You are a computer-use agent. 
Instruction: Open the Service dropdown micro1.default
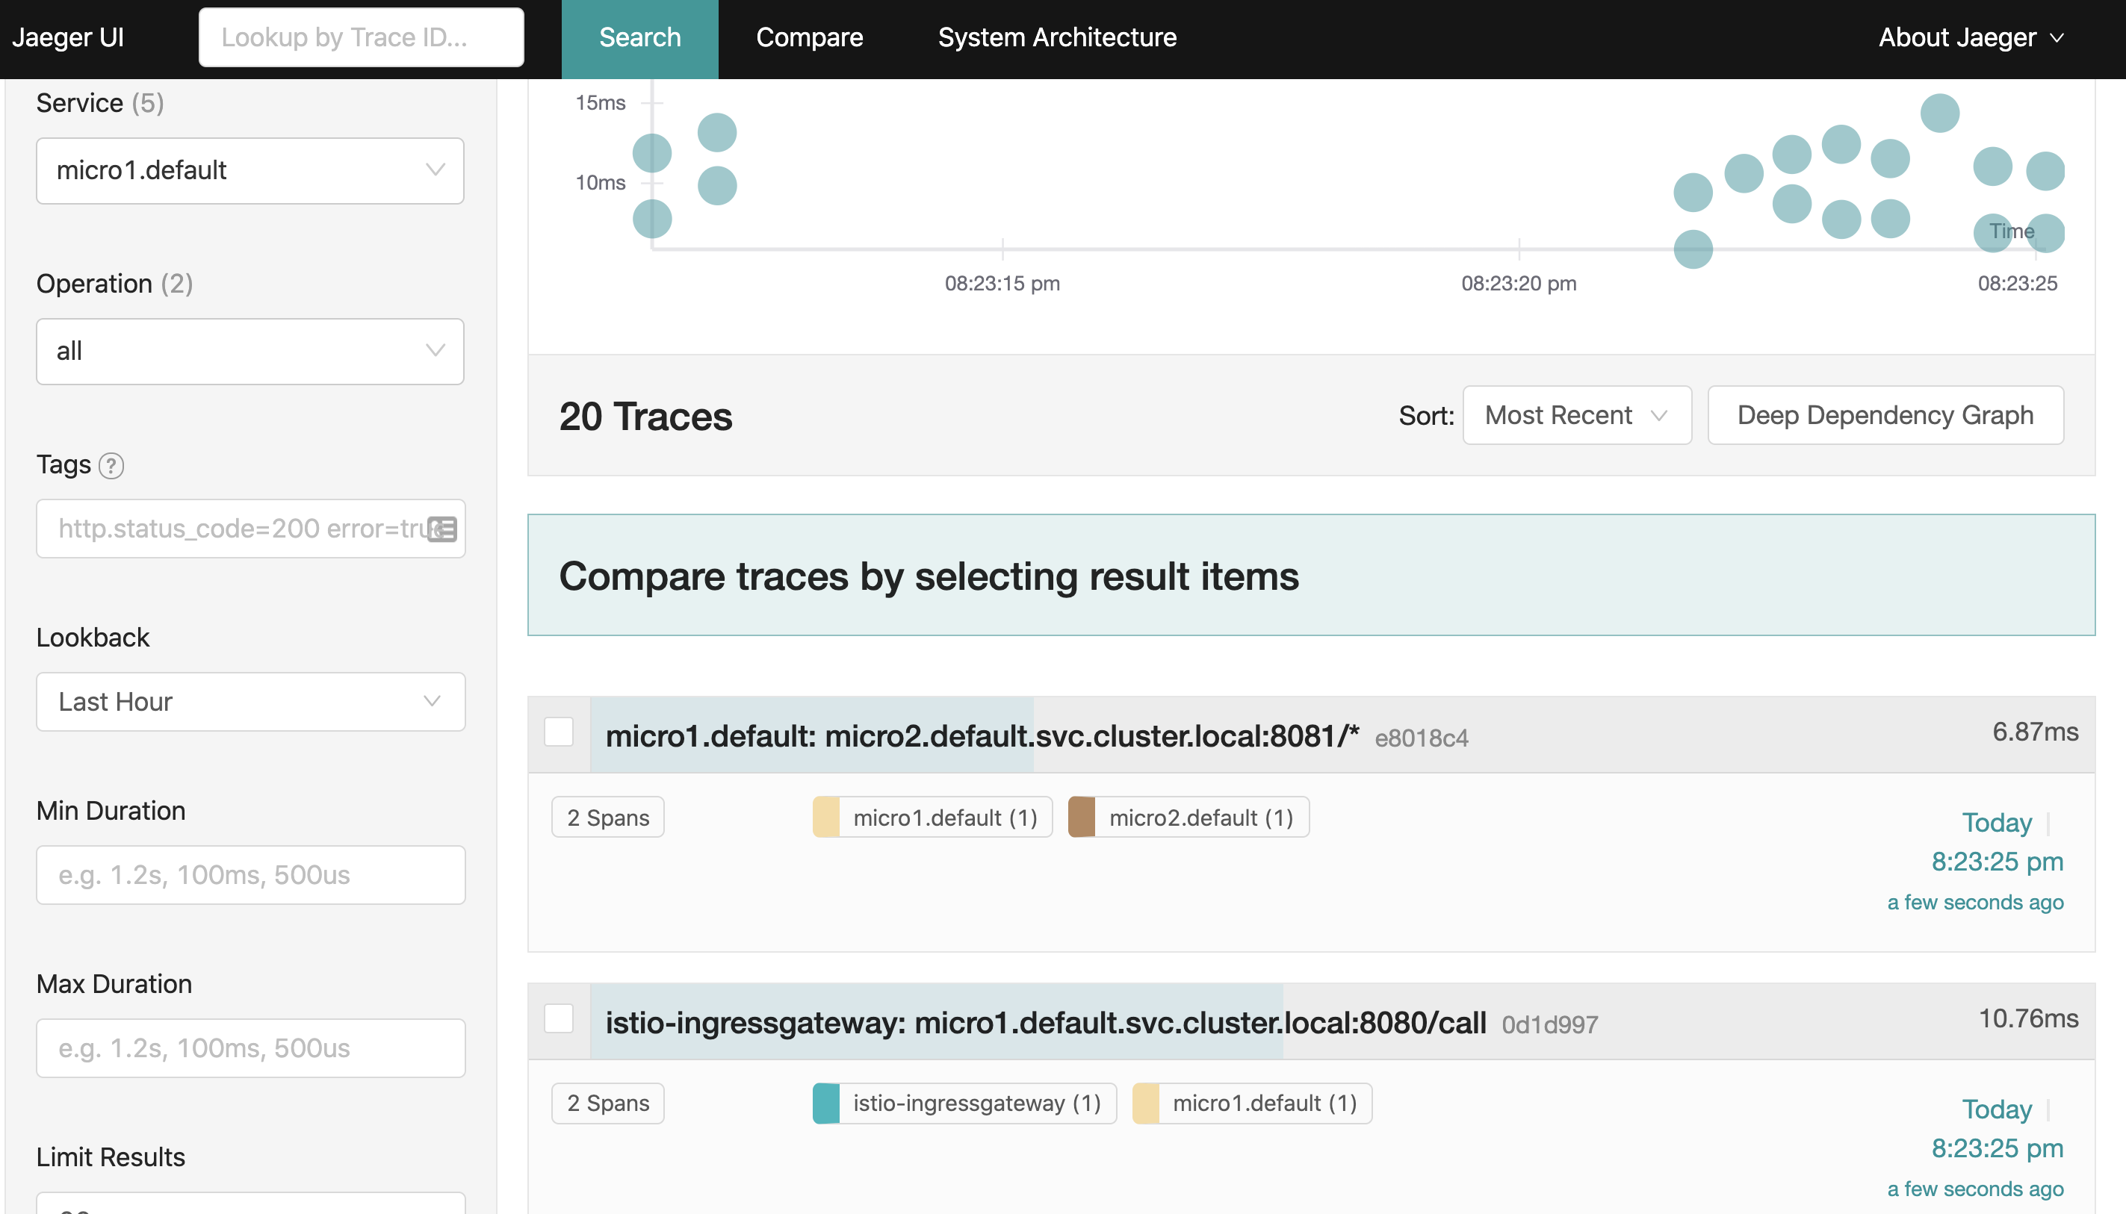pyautogui.click(x=250, y=171)
